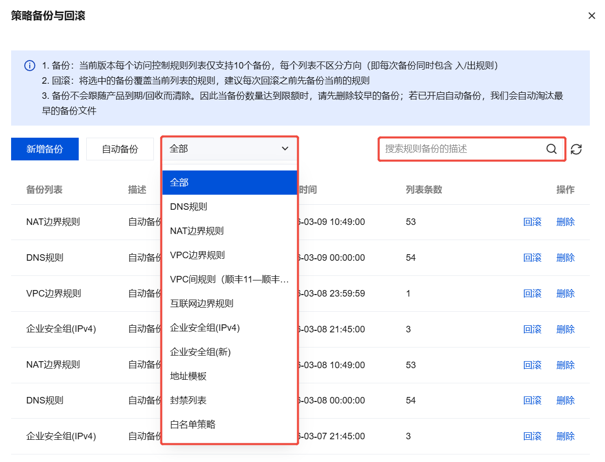Click 删除 for VPC边界规则 backup row
The height and width of the screenshot is (462, 605).
pyautogui.click(x=565, y=294)
